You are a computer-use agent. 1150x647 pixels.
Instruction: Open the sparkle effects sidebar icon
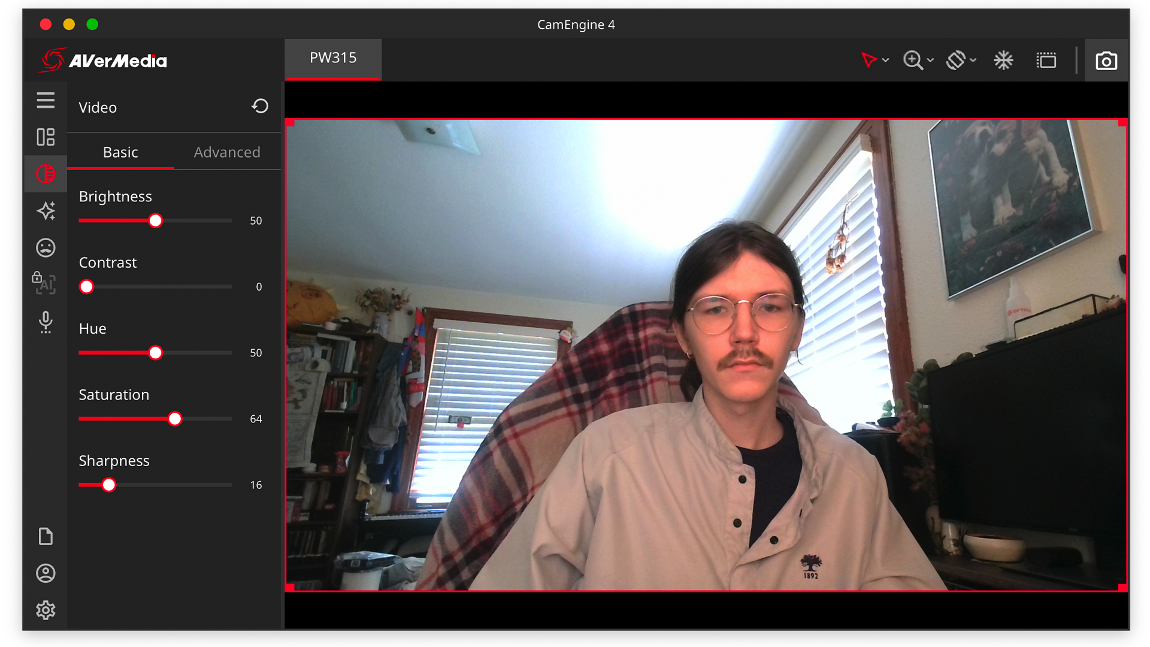pyautogui.click(x=46, y=211)
